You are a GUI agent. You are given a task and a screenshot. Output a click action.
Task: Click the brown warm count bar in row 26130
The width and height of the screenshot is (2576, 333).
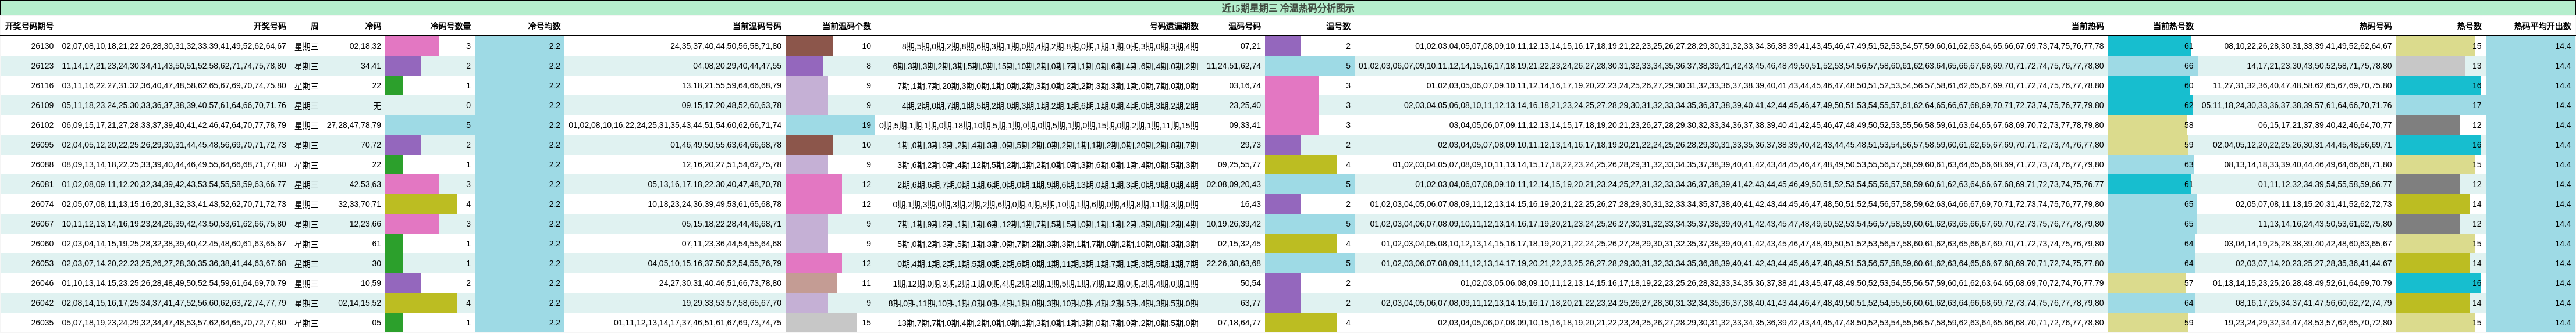point(809,46)
